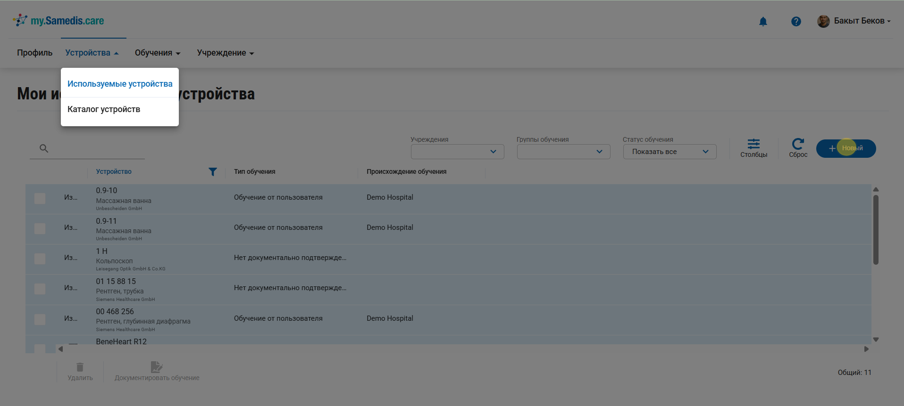Screen dimensions: 904x406
Task: Expand the Учреждения filter dropdown
Action: pos(457,152)
